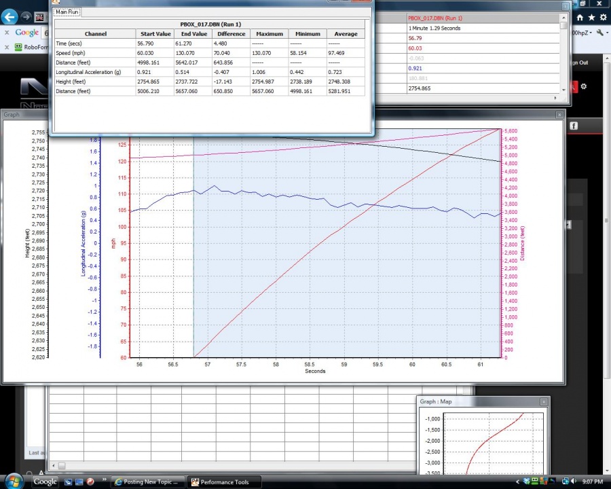Click the Windows Start orb
This screenshot has height=489, width=611.
pyautogui.click(x=14, y=482)
